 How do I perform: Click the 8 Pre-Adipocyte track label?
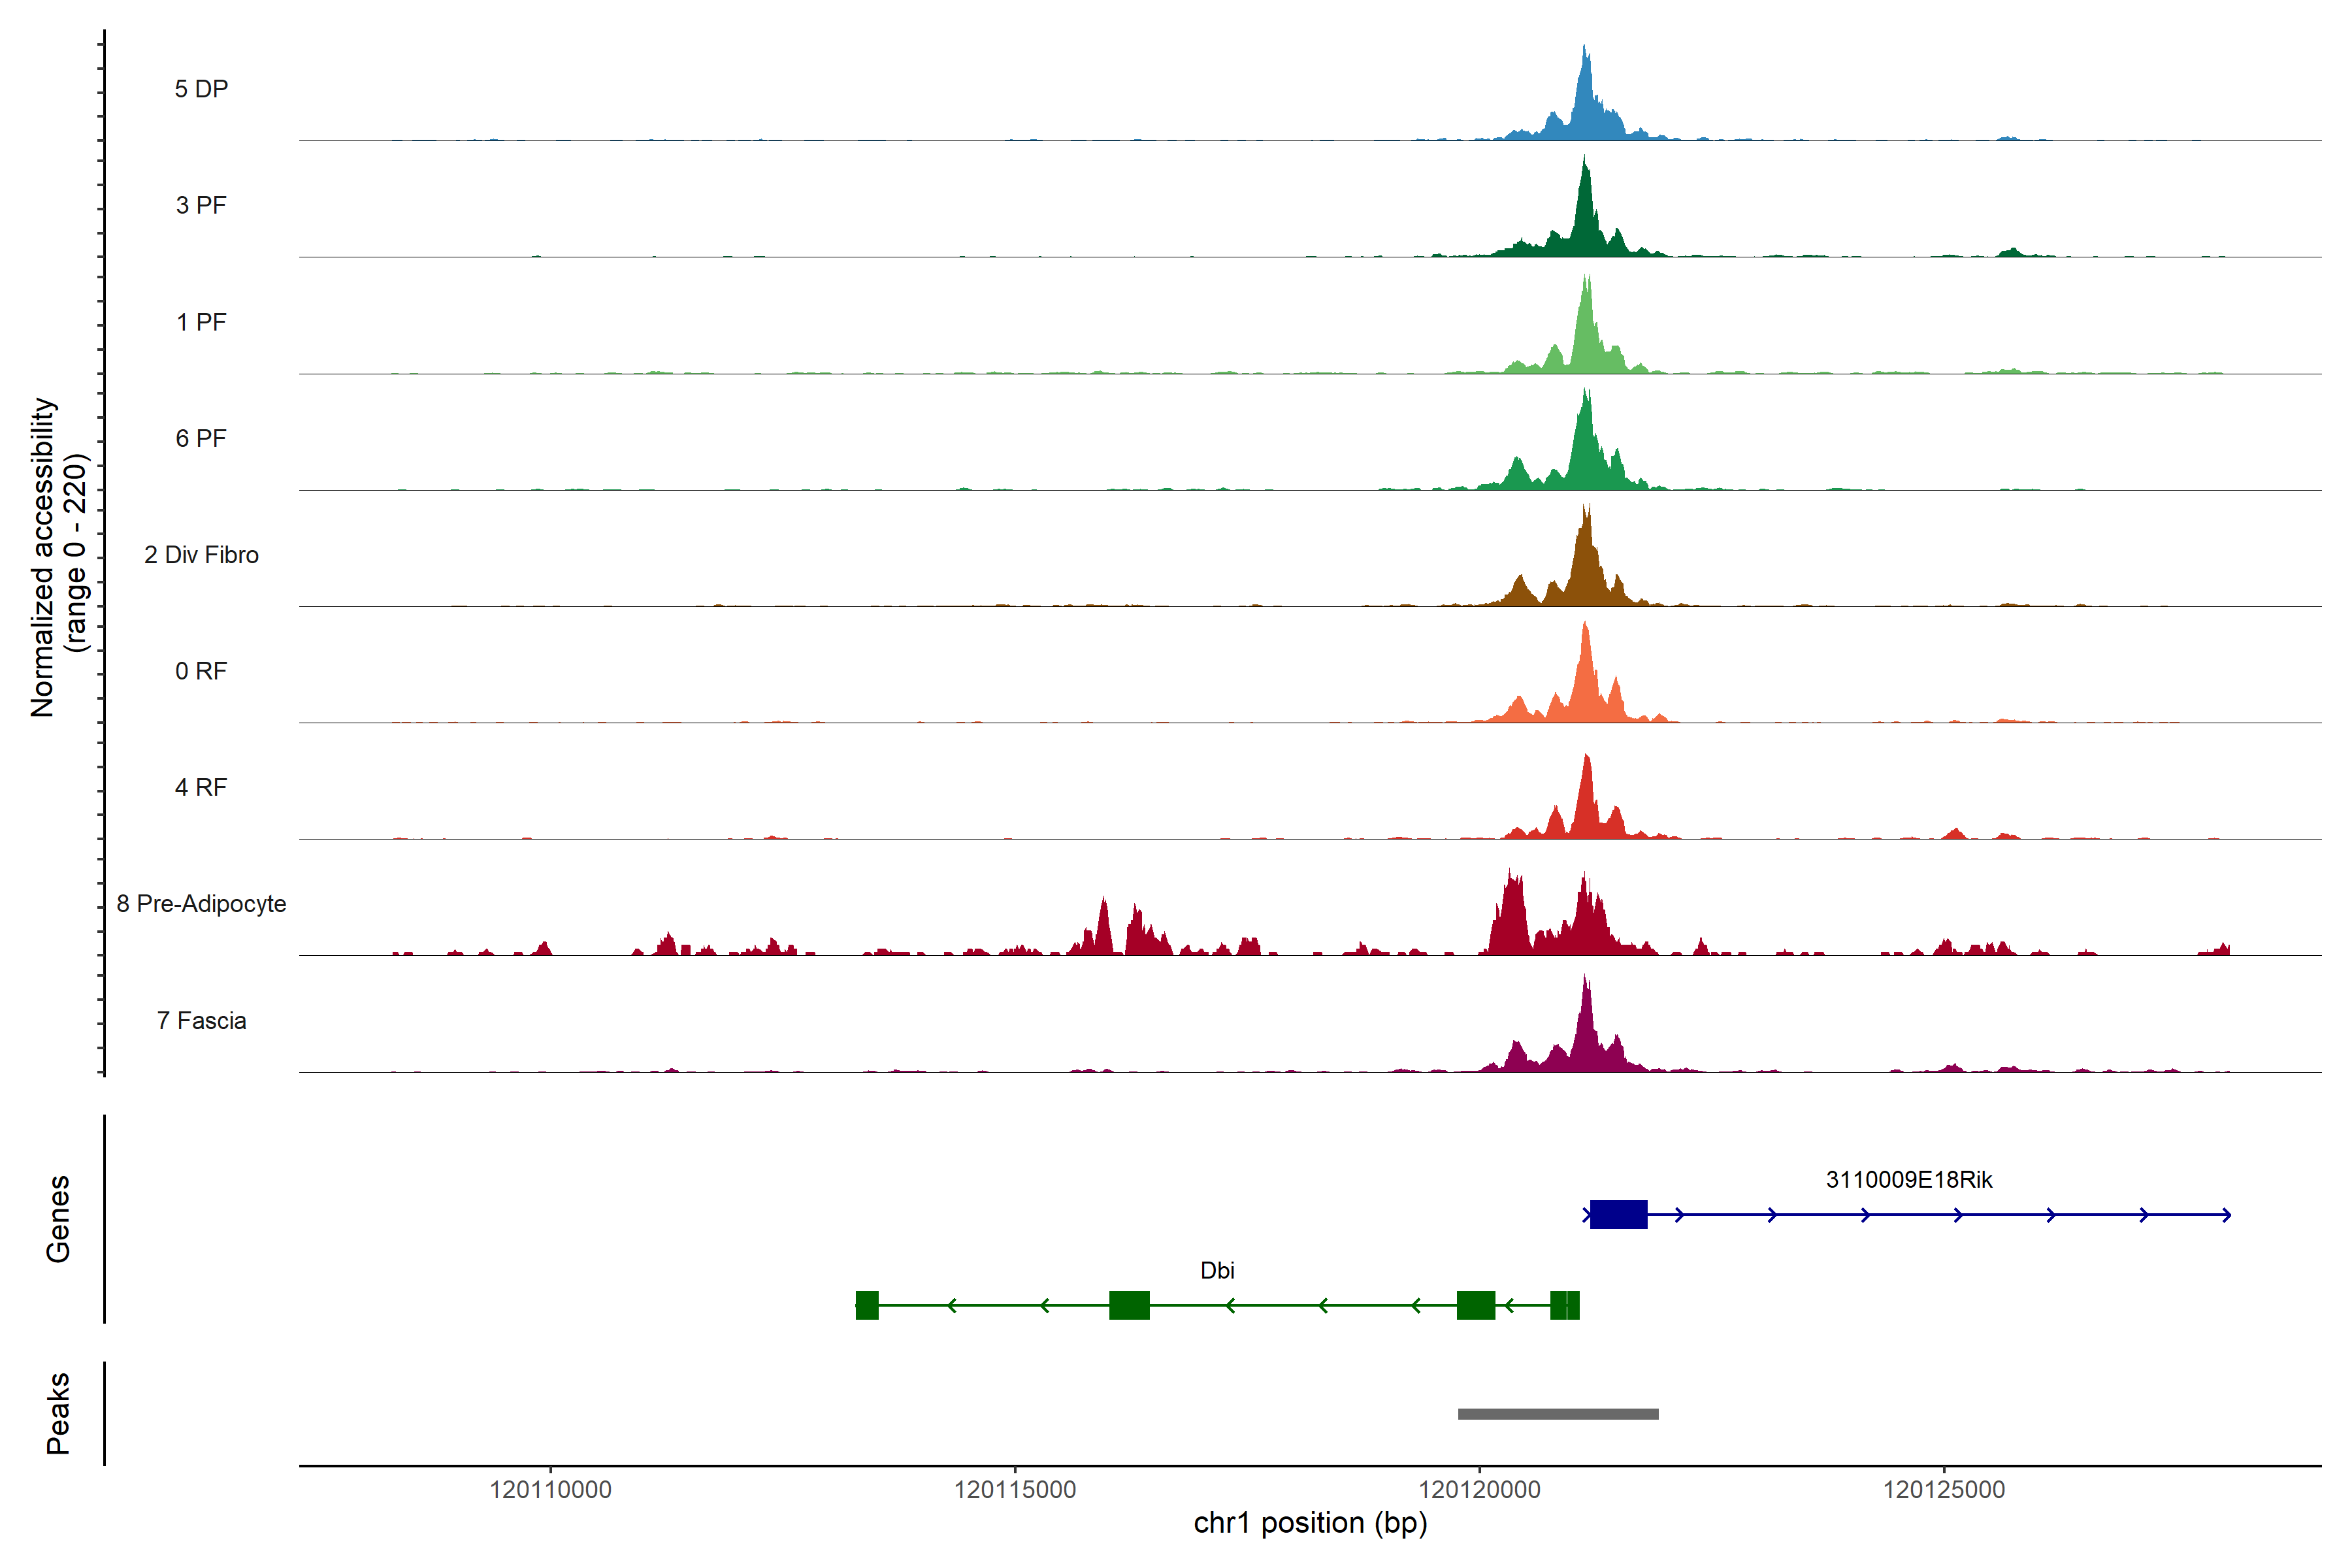(x=201, y=903)
